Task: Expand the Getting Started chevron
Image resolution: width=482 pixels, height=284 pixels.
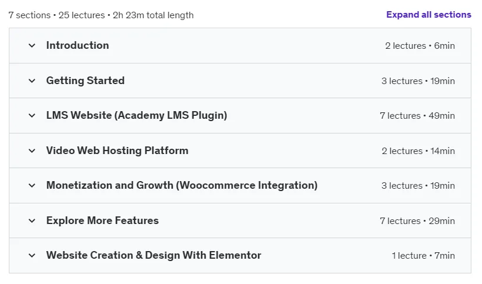Action: point(32,81)
